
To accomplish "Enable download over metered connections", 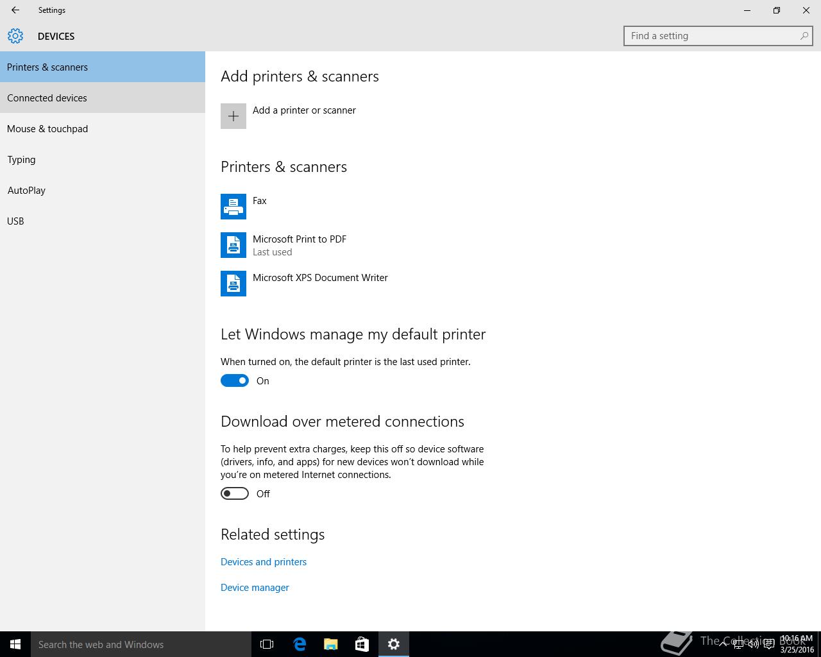I will click(235, 493).
